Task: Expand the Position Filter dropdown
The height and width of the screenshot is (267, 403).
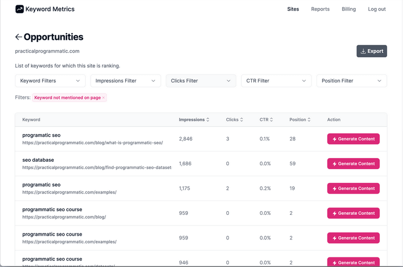Action: [x=351, y=81]
